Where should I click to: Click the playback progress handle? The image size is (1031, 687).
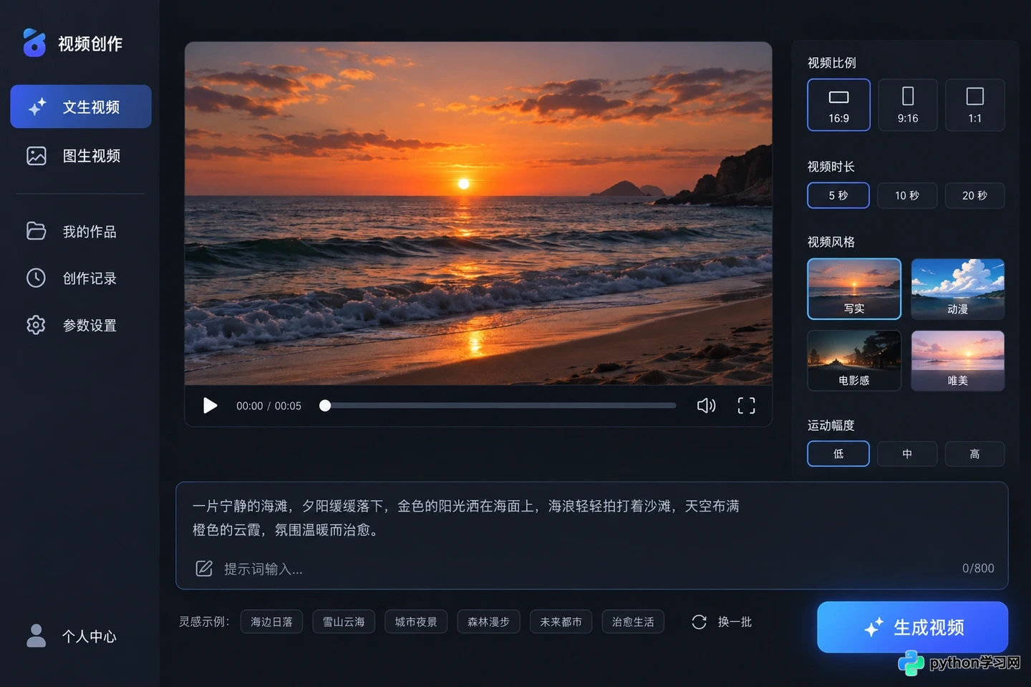[325, 406]
